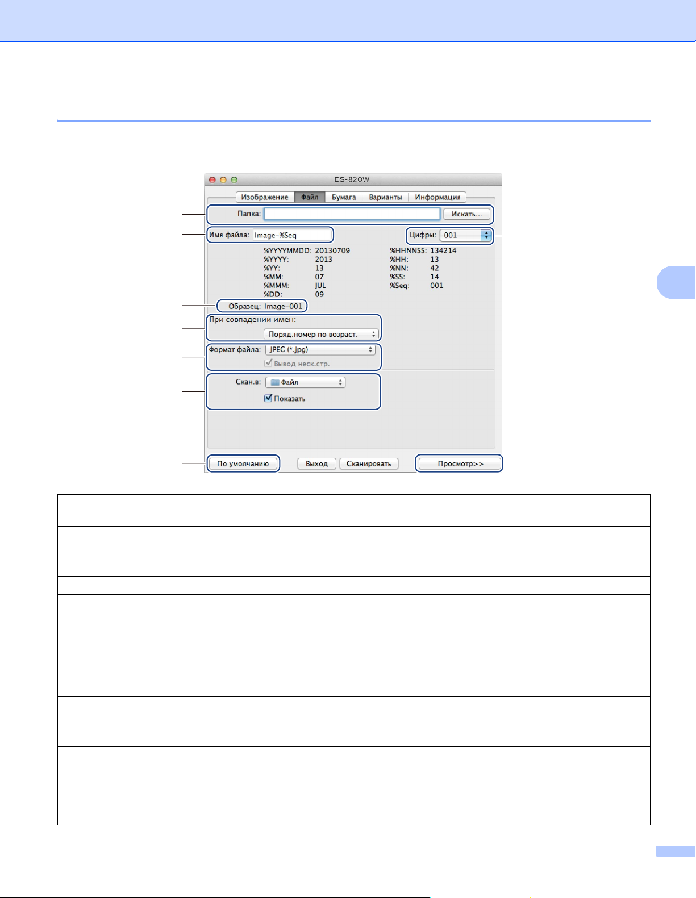Switch to the Информация tab
Screen dimensions: 696x898
click(x=437, y=197)
